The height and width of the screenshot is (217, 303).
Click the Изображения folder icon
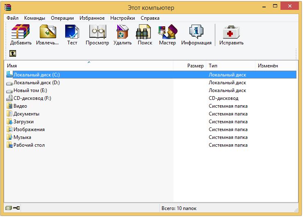(9, 129)
